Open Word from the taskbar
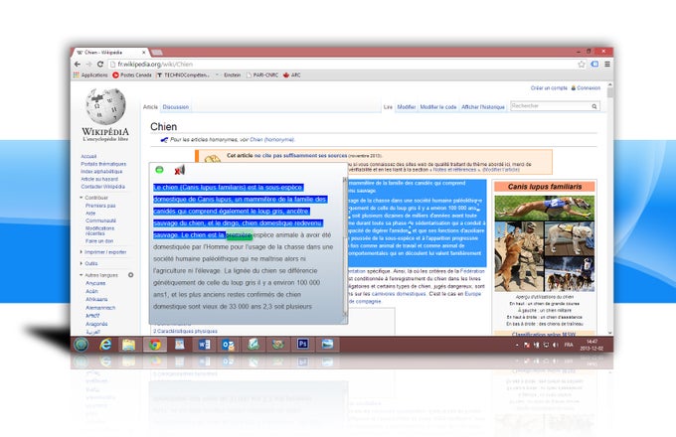676x437 pixels. tap(204, 345)
